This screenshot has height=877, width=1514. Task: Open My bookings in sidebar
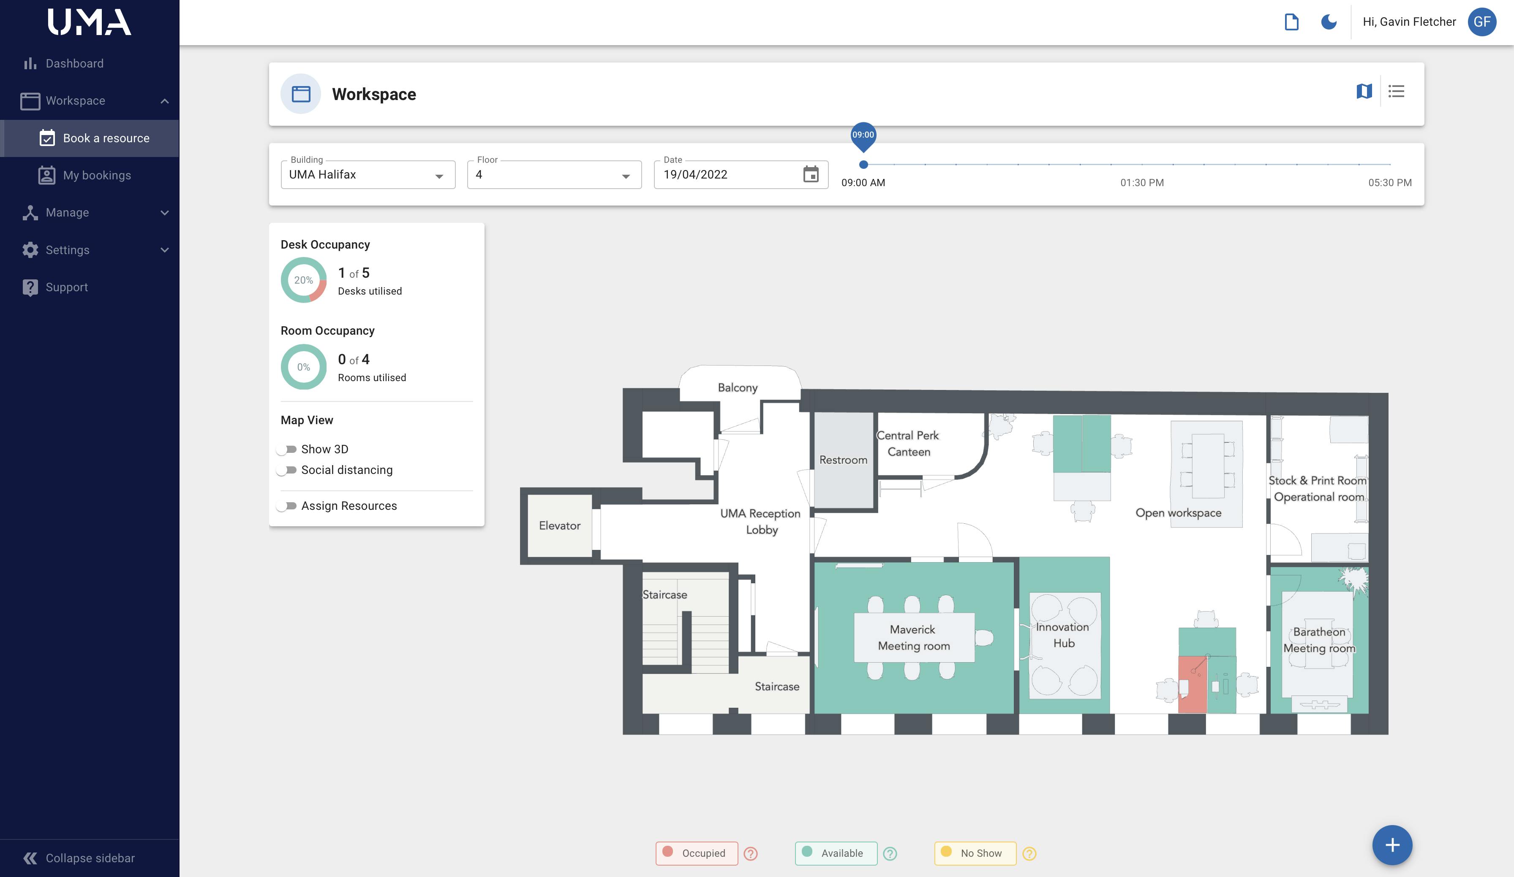97,175
